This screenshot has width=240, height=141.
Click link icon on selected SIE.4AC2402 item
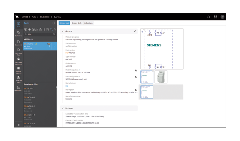(x=49, y=46)
